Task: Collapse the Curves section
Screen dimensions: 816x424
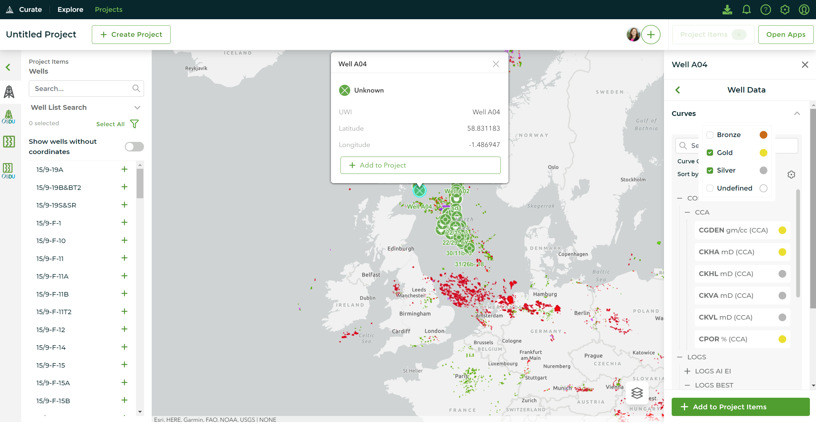Action: tap(797, 114)
